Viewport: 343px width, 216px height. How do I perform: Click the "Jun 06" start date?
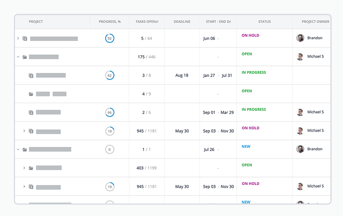coord(209,38)
